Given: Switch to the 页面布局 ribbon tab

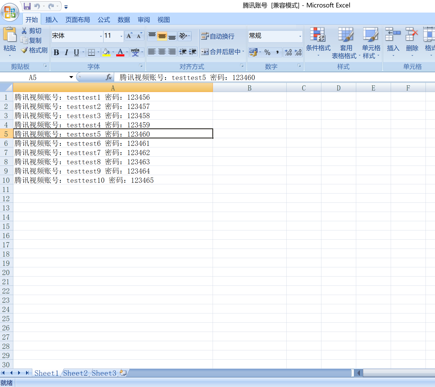Looking at the screenshot, I should point(78,20).
